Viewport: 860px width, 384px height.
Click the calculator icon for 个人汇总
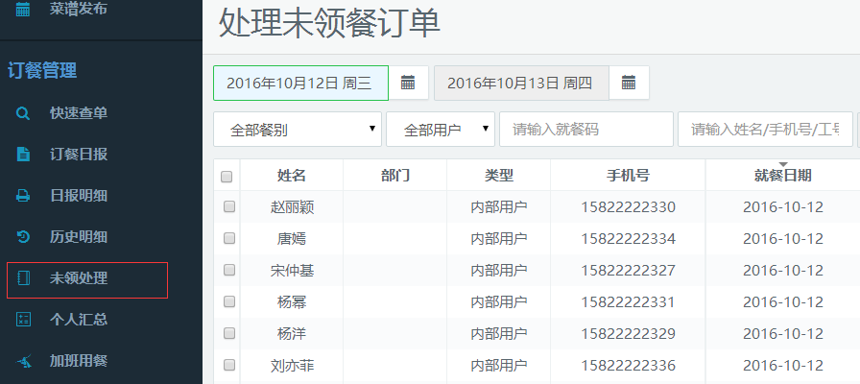pos(24,320)
